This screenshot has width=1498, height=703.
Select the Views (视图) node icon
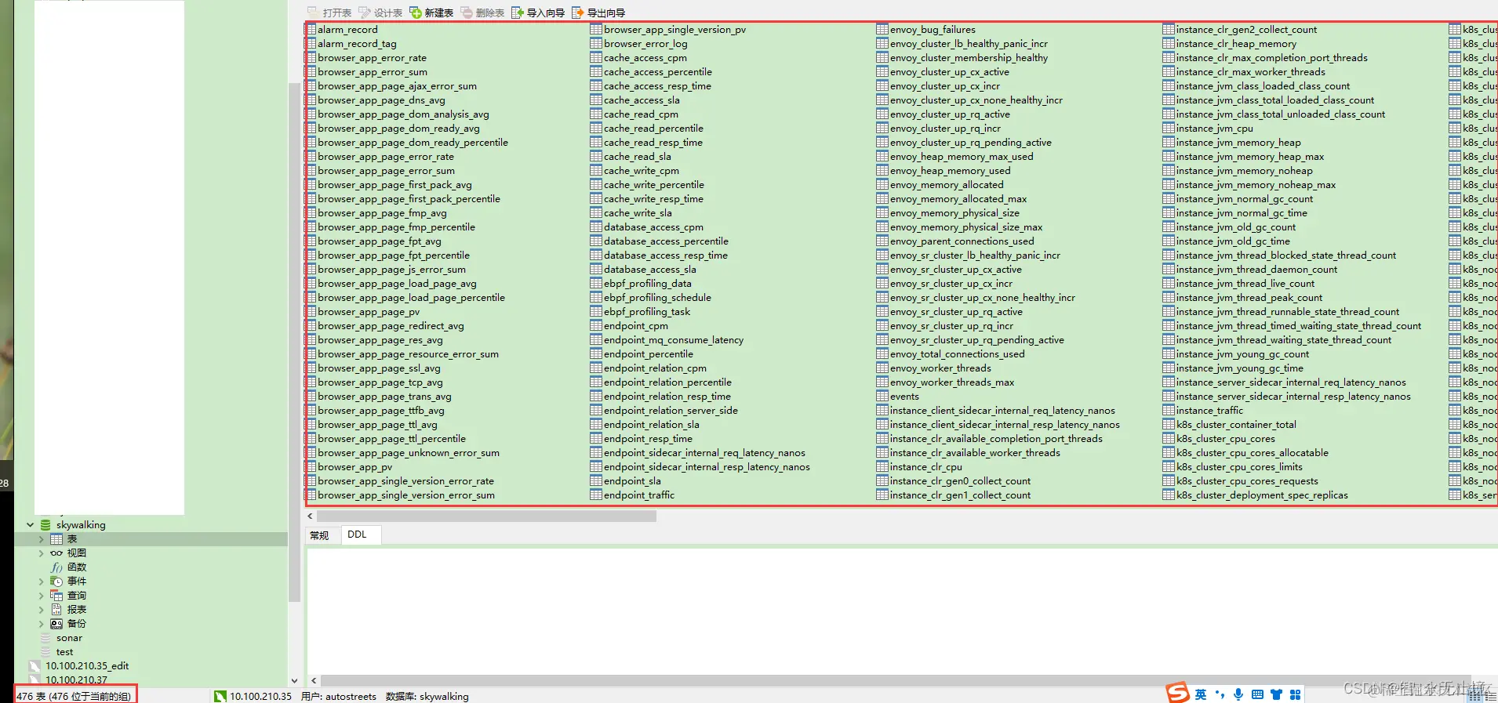tap(56, 553)
